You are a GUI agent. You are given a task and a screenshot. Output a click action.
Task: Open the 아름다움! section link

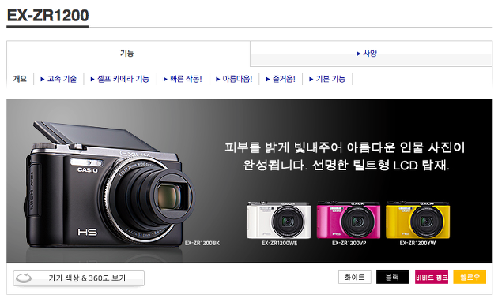coord(234,79)
